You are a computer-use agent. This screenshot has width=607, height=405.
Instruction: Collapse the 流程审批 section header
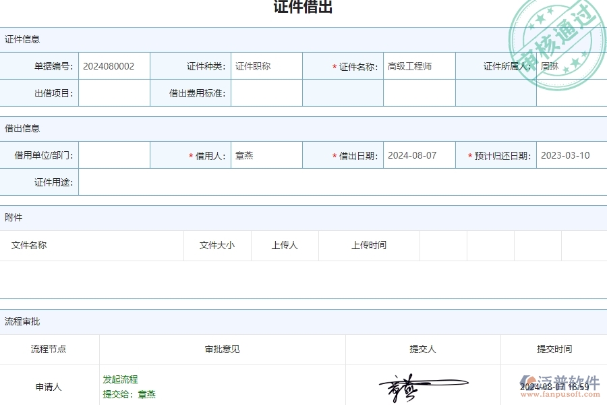(22, 321)
